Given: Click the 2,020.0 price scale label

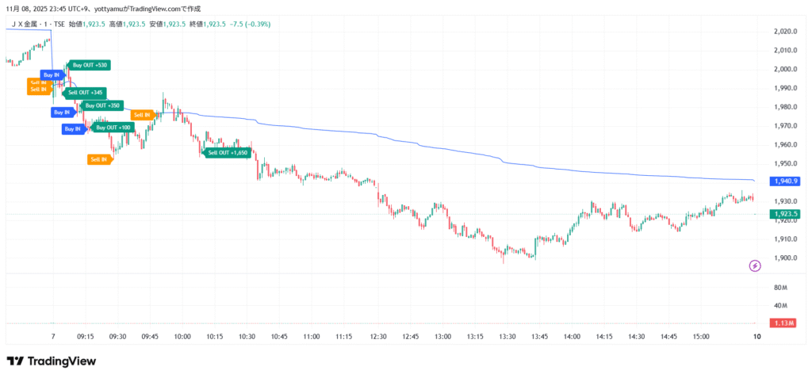Looking at the screenshot, I should pos(783,32).
